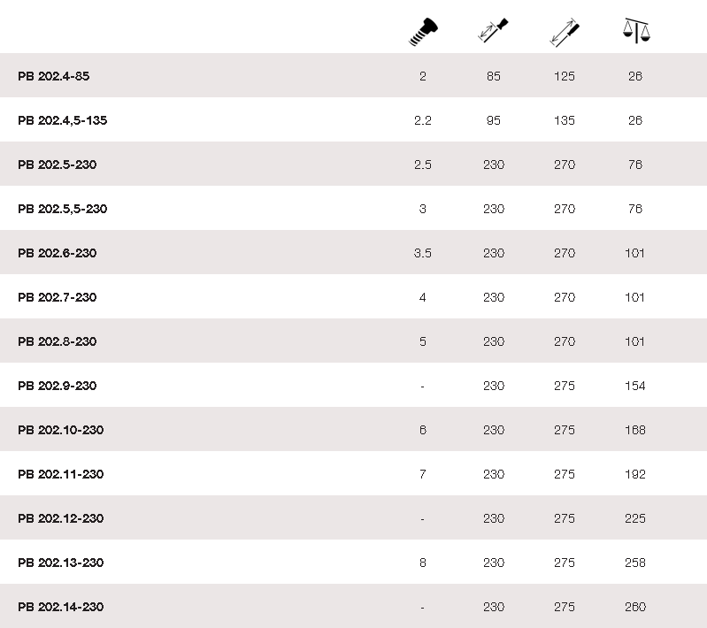Select the weight value 154
The width and height of the screenshot is (707, 628).
click(635, 386)
